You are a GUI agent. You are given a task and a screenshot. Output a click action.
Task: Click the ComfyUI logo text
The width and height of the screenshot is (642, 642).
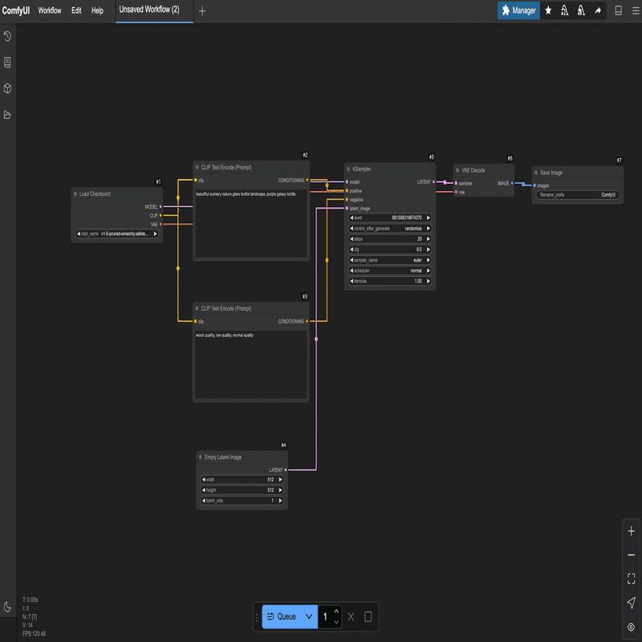coord(15,10)
